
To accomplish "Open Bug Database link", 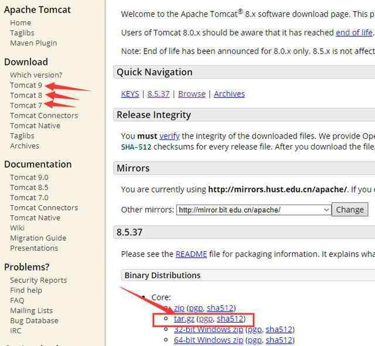I will [x=34, y=321].
